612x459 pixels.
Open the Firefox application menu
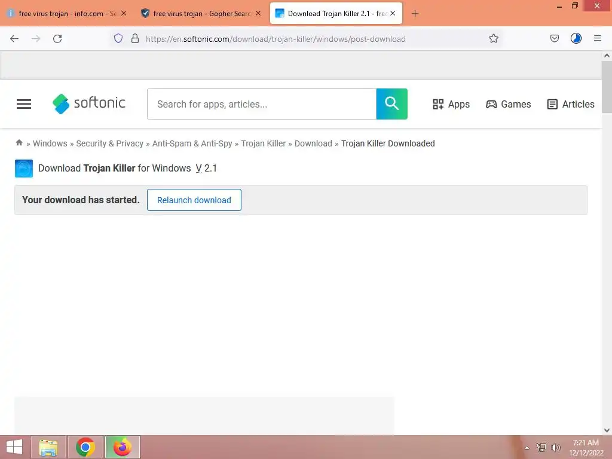point(597,38)
